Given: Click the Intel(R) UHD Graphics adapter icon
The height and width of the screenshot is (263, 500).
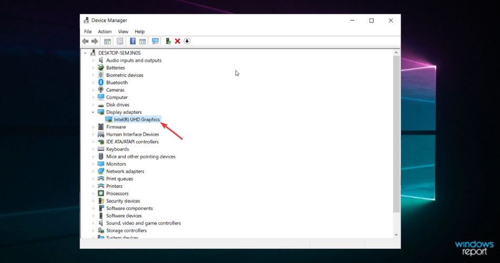Looking at the screenshot, I should point(109,119).
